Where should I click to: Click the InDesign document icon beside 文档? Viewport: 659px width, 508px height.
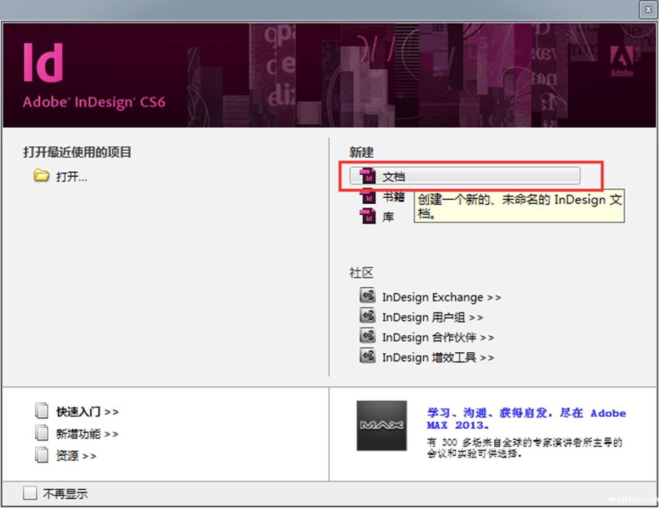(368, 177)
